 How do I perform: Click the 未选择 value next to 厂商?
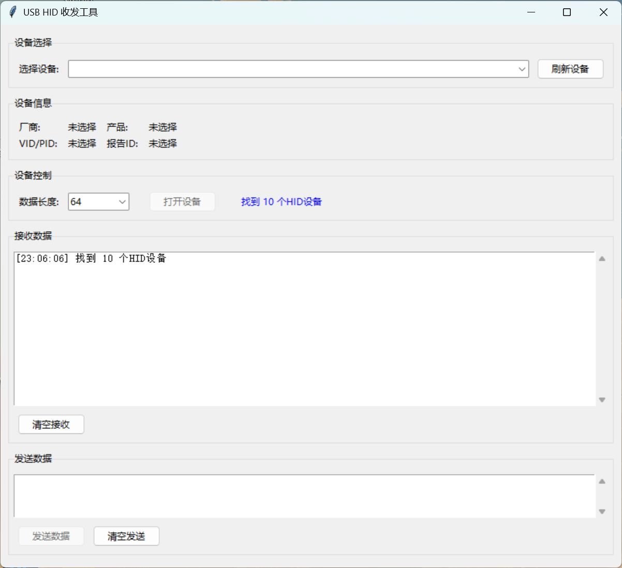coord(82,127)
